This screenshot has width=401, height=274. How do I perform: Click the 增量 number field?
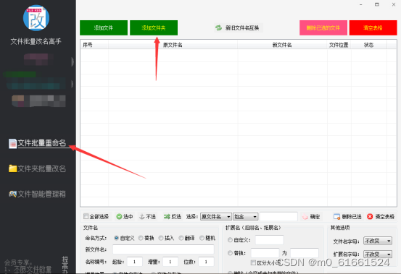click(x=170, y=262)
